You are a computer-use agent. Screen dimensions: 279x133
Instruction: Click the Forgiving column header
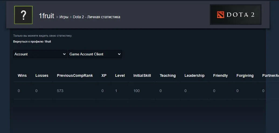245,75
